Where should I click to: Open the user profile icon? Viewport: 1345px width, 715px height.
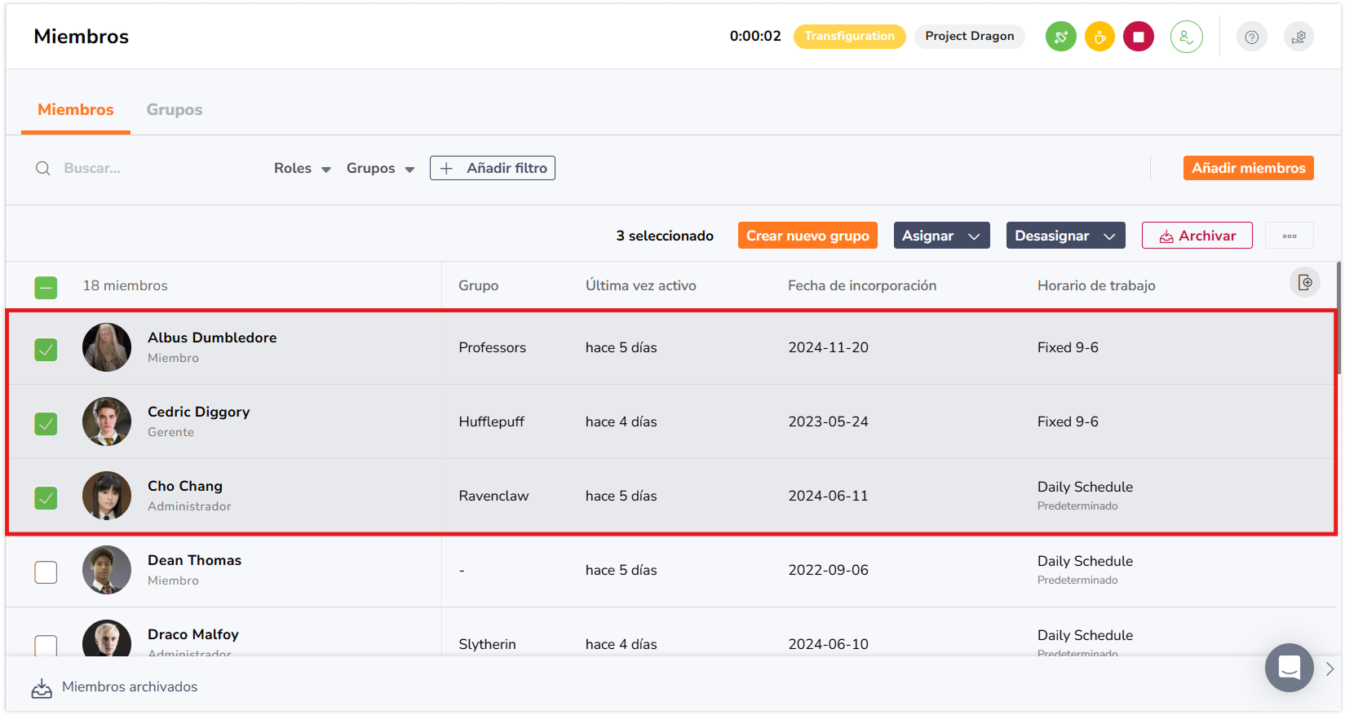(x=1186, y=37)
